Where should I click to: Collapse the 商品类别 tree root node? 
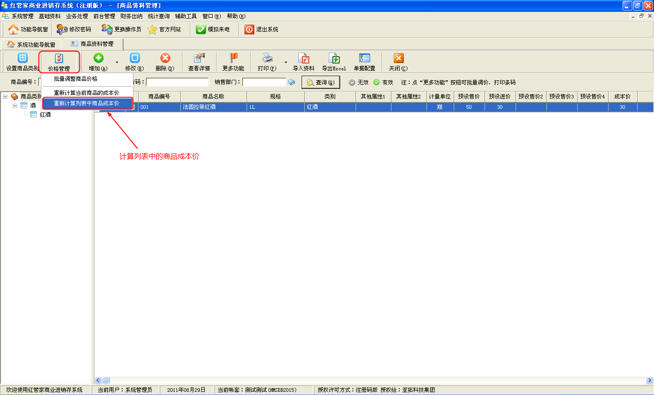tap(5, 97)
